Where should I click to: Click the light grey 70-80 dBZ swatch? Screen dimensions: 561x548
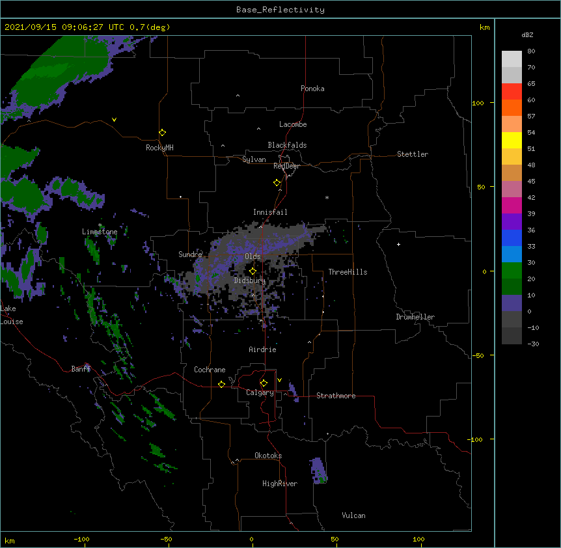click(512, 59)
